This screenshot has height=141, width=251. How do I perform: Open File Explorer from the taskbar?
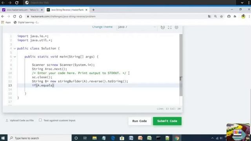pyautogui.click(x=95, y=138)
